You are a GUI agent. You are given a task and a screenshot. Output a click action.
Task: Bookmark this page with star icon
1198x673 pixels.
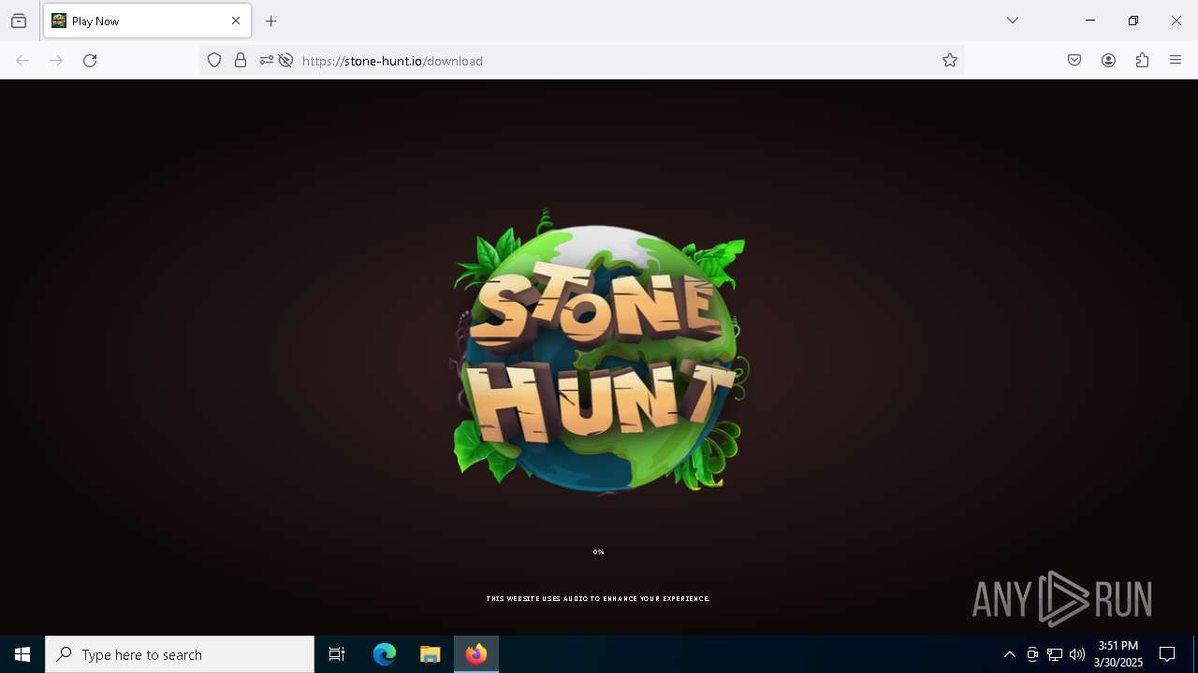tap(950, 61)
